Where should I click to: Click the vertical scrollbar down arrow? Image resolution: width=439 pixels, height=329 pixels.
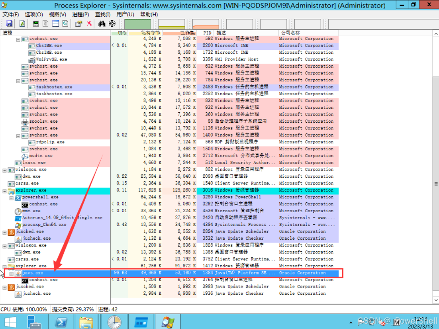pyautogui.click(x=436, y=300)
